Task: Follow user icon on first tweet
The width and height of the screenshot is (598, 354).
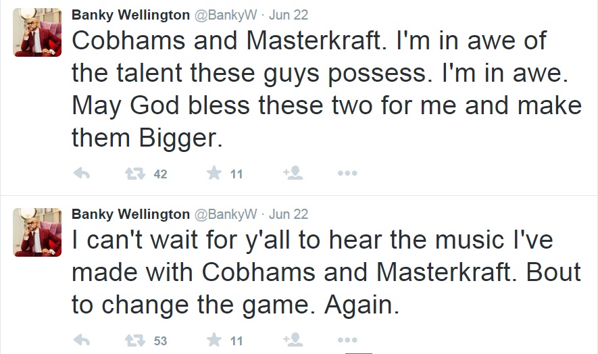Action: tap(293, 174)
